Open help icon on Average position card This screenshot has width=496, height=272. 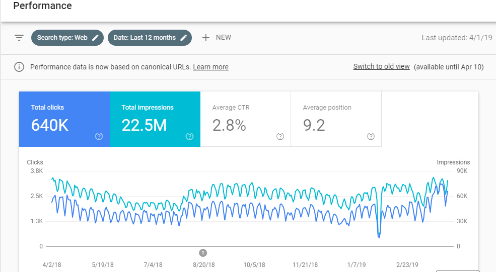371,136
